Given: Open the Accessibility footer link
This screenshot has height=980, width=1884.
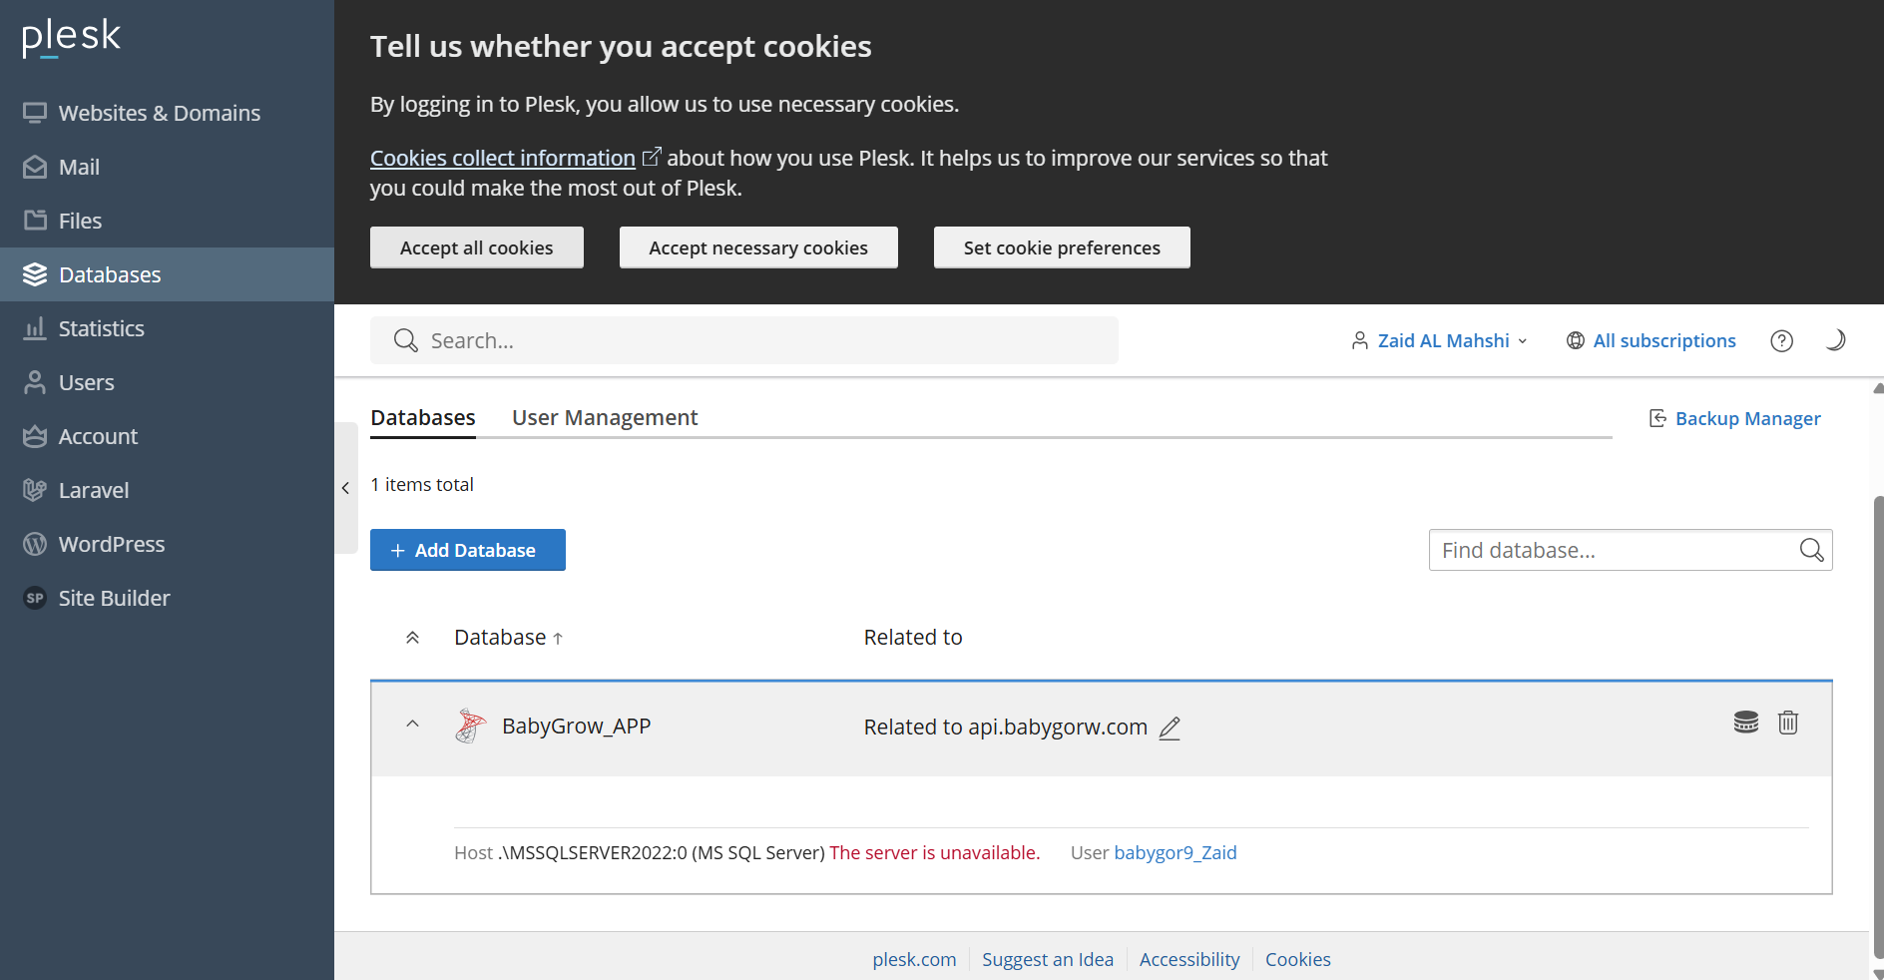Looking at the screenshot, I should tap(1189, 959).
